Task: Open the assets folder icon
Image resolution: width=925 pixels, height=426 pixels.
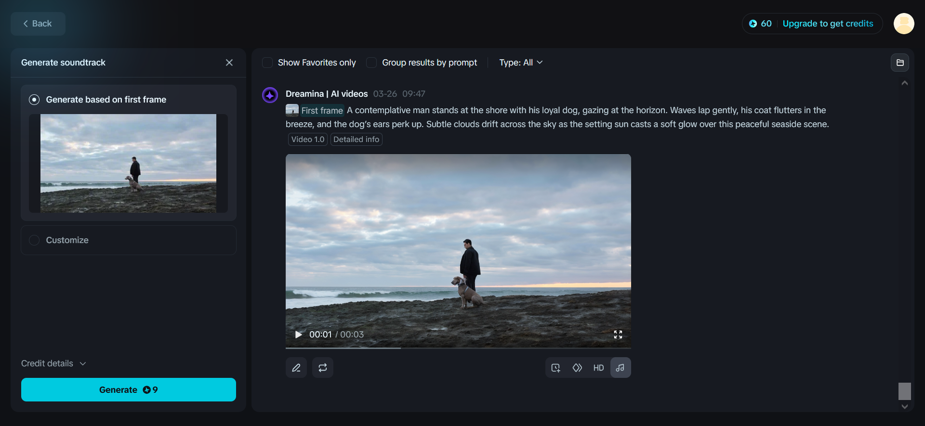Action: click(x=900, y=63)
